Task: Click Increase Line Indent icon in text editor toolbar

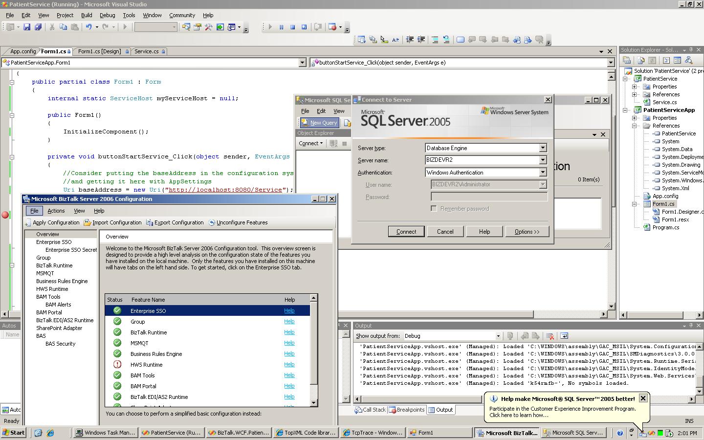Action: [x=421, y=40]
